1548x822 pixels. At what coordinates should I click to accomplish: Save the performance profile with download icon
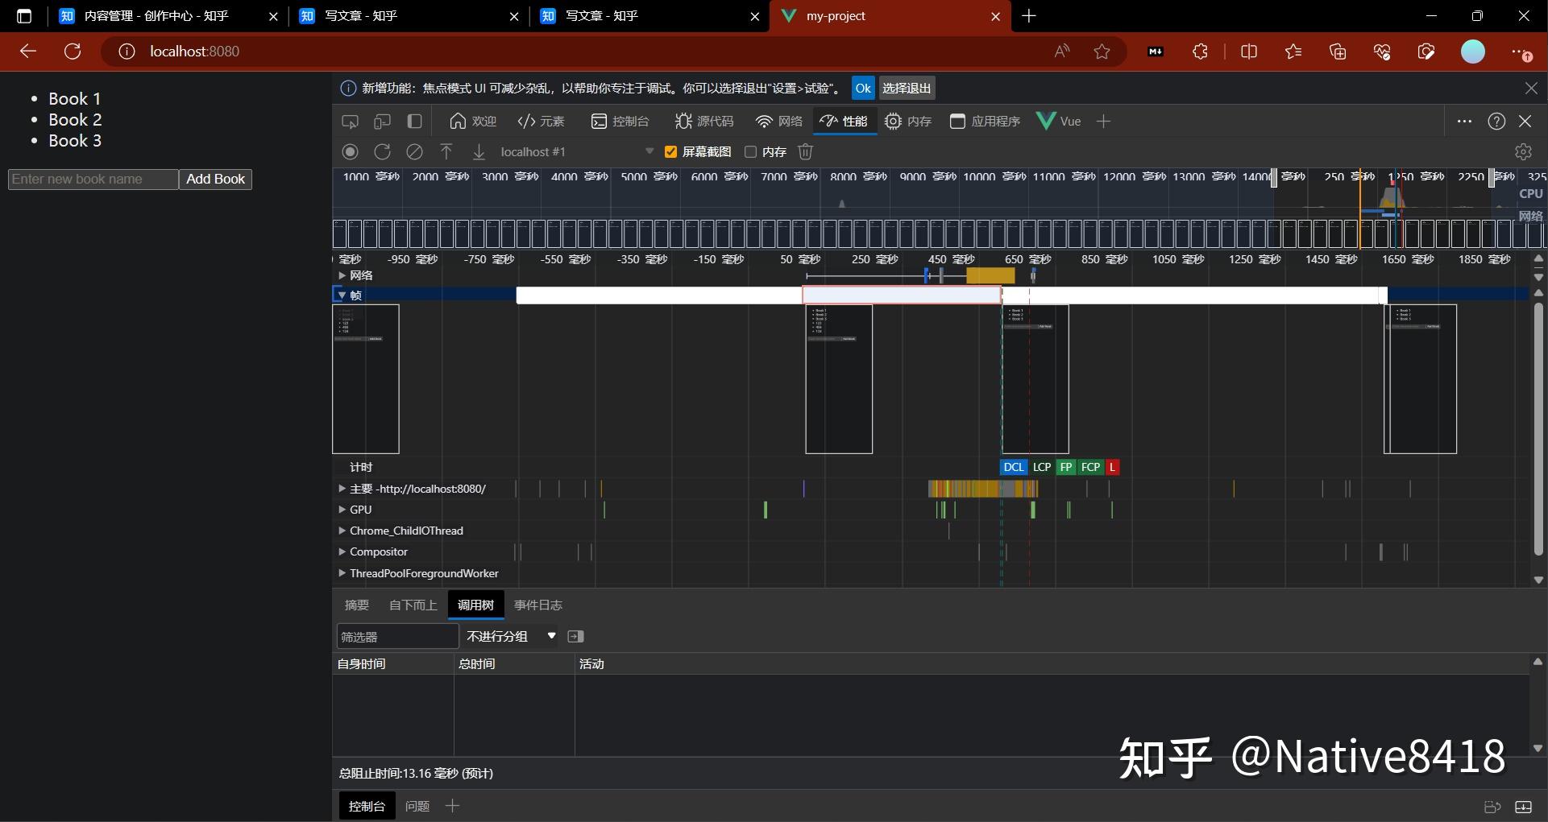[x=478, y=151]
